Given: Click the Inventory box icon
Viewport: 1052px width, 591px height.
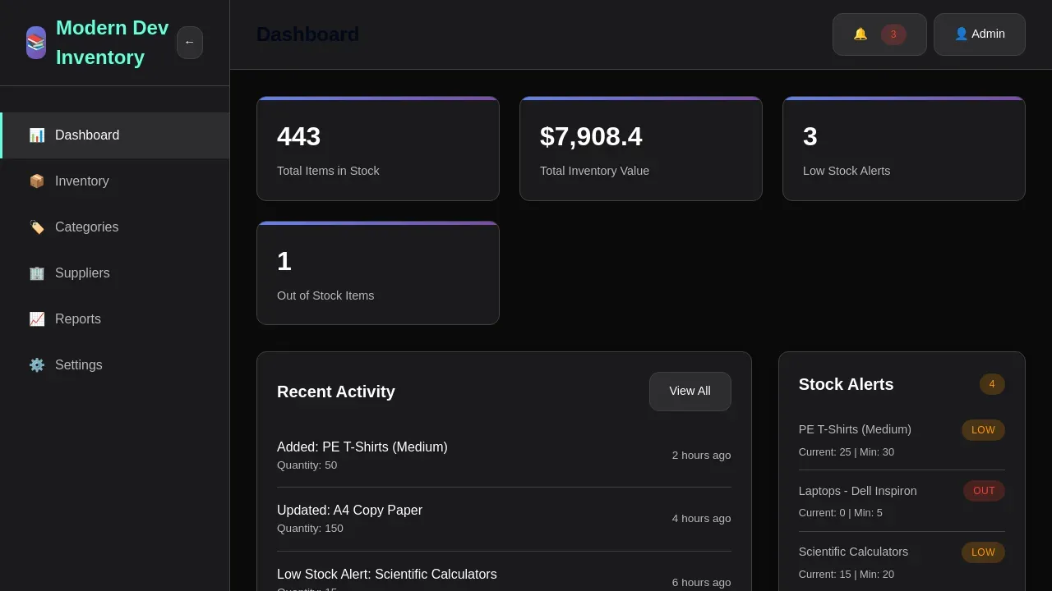Looking at the screenshot, I should click(x=37, y=181).
